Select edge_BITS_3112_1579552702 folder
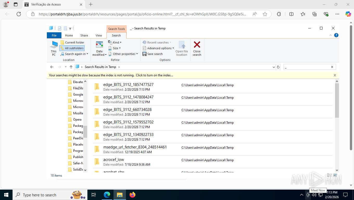Viewport: 354px width, 200px height. pyautogui.click(x=212, y=124)
